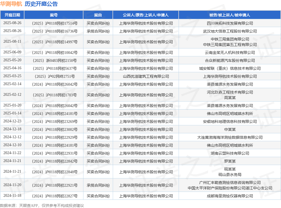This screenshot has height=208, width=281.
Task: Select the date 2024-12-10
Action: [x=12, y=145]
